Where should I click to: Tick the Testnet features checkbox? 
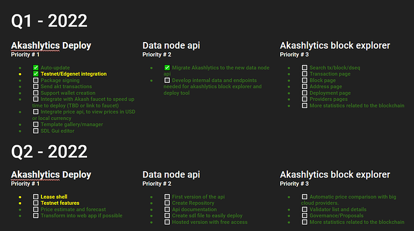click(35, 203)
